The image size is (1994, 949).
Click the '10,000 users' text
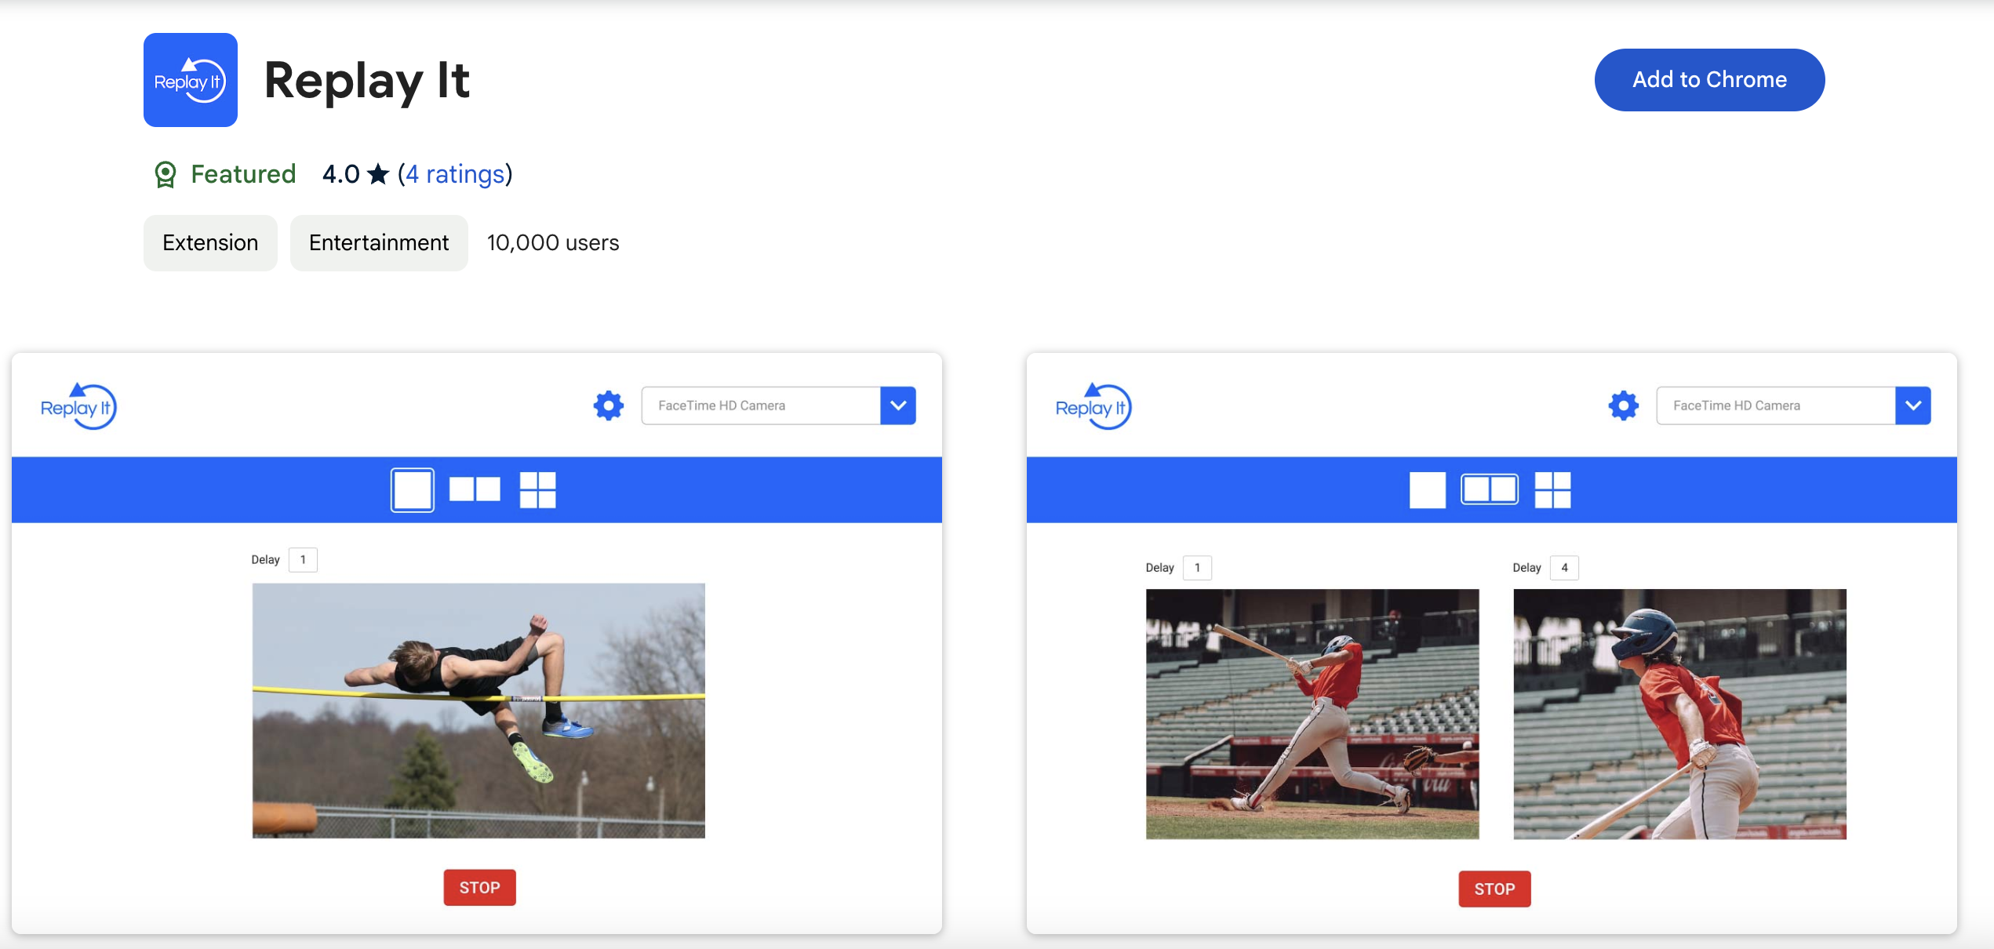point(553,243)
